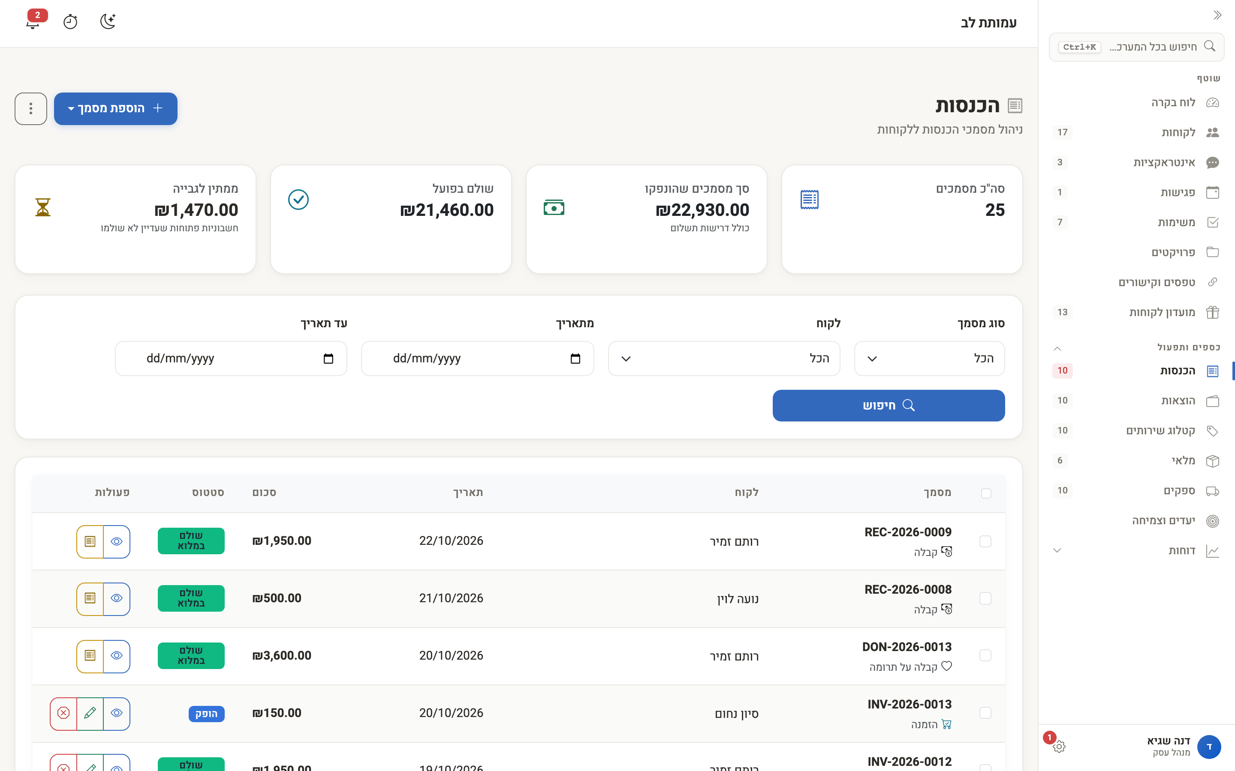The height and width of the screenshot is (771, 1235).
Task: View document REC-2026-0009 with eye icon
Action: 116,541
